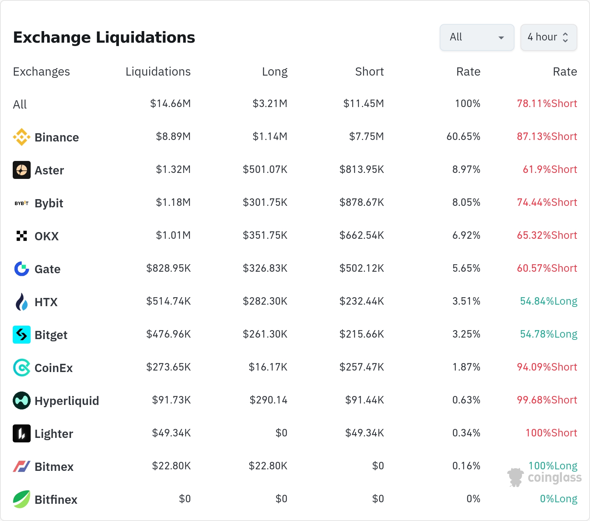The width and height of the screenshot is (590, 521).
Task: Click the HTX flame icon
Action: (22, 302)
